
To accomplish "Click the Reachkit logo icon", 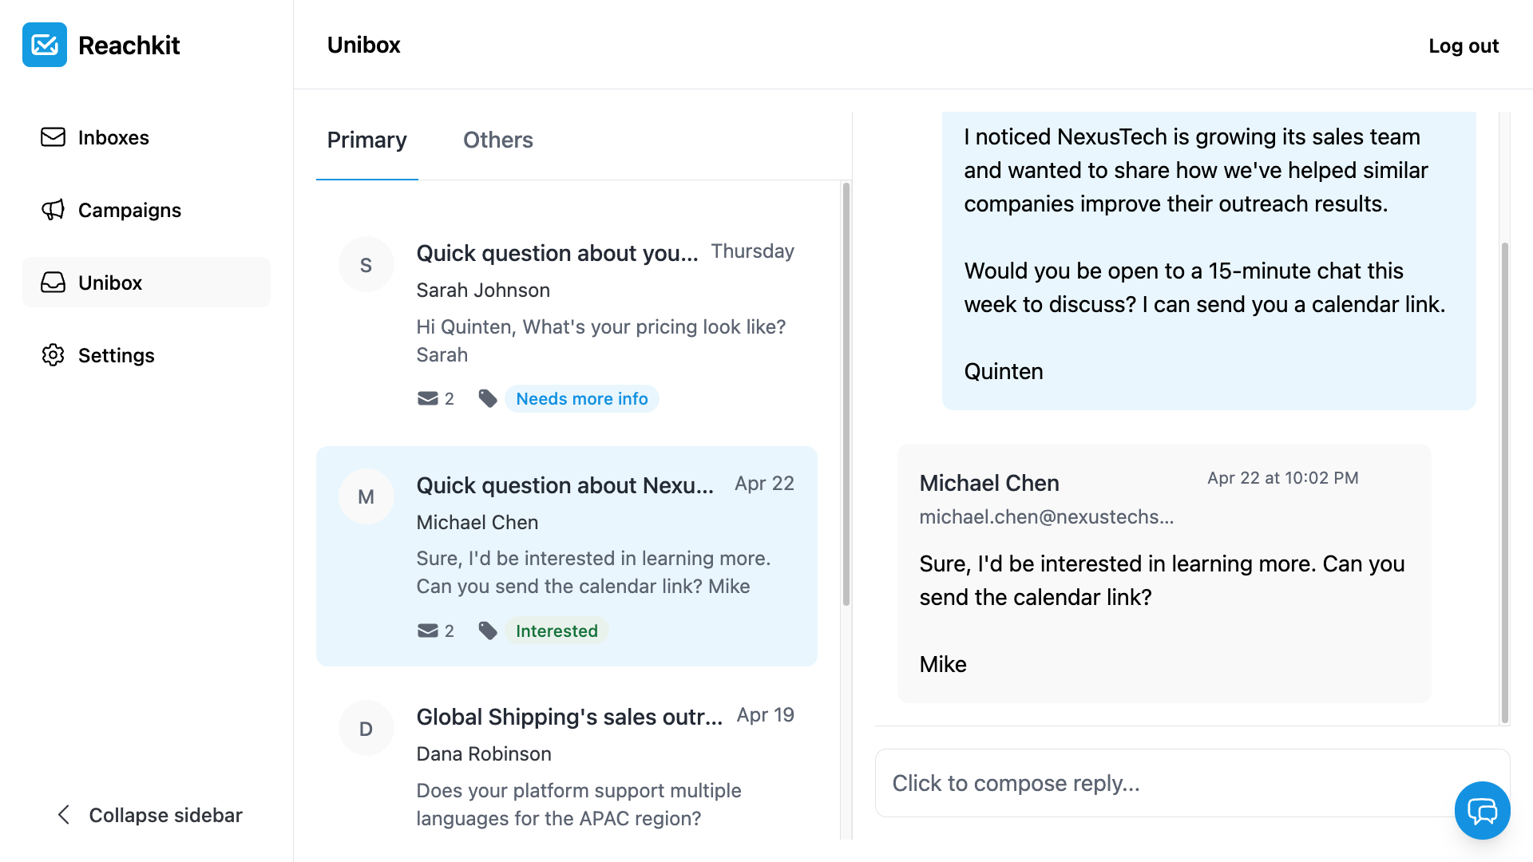I will (45, 45).
